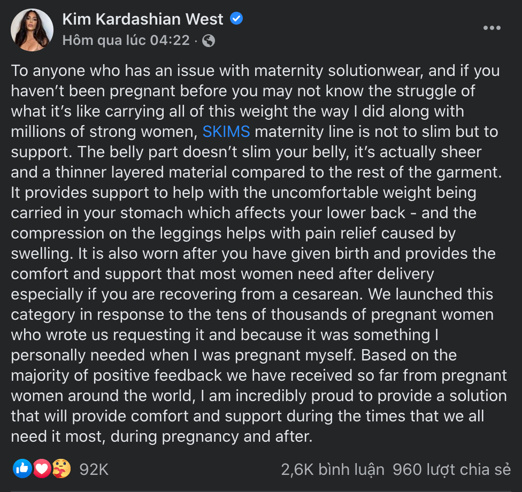This screenshot has height=492, width=522.
Task: Open the timestamp Hôm qua lúc 04:22
Action: tap(126, 41)
